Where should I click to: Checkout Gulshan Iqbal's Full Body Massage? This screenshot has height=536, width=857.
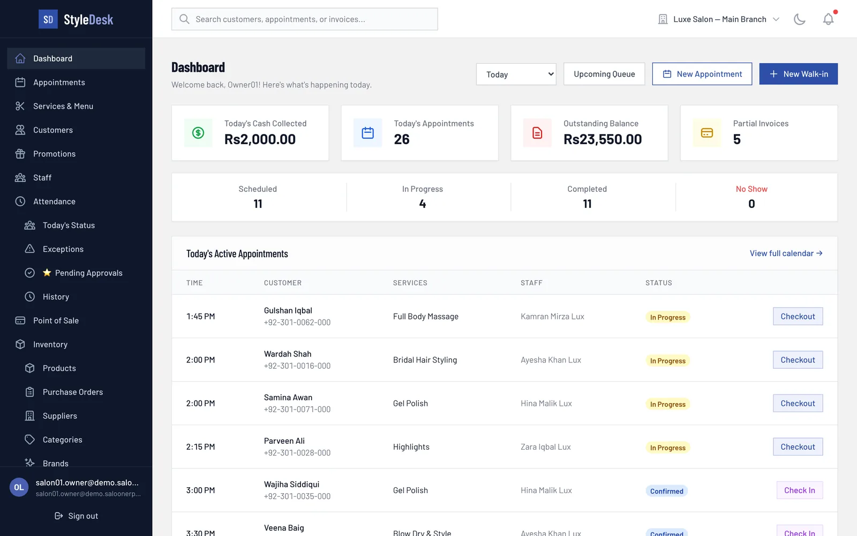[798, 316]
